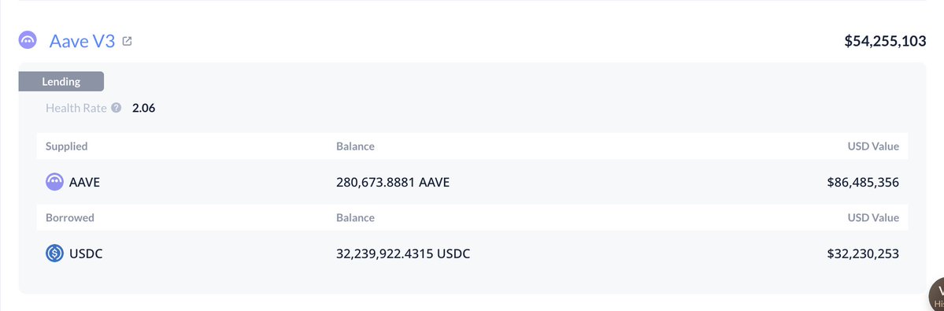This screenshot has width=944, height=311.
Task: Click the 32,239,922.4315 USDC balance
Action: pyautogui.click(x=403, y=254)
